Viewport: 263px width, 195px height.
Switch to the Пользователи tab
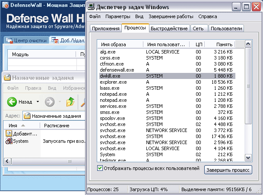pyautogui.click(x=226, y=28)
